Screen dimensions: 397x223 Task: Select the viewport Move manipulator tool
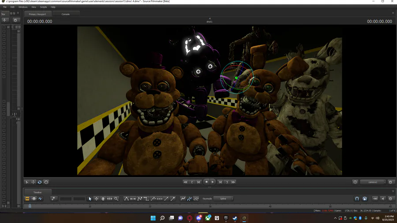(33, 182)
